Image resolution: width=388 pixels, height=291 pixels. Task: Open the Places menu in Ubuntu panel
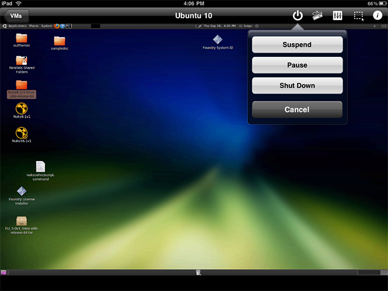[34, 26]
